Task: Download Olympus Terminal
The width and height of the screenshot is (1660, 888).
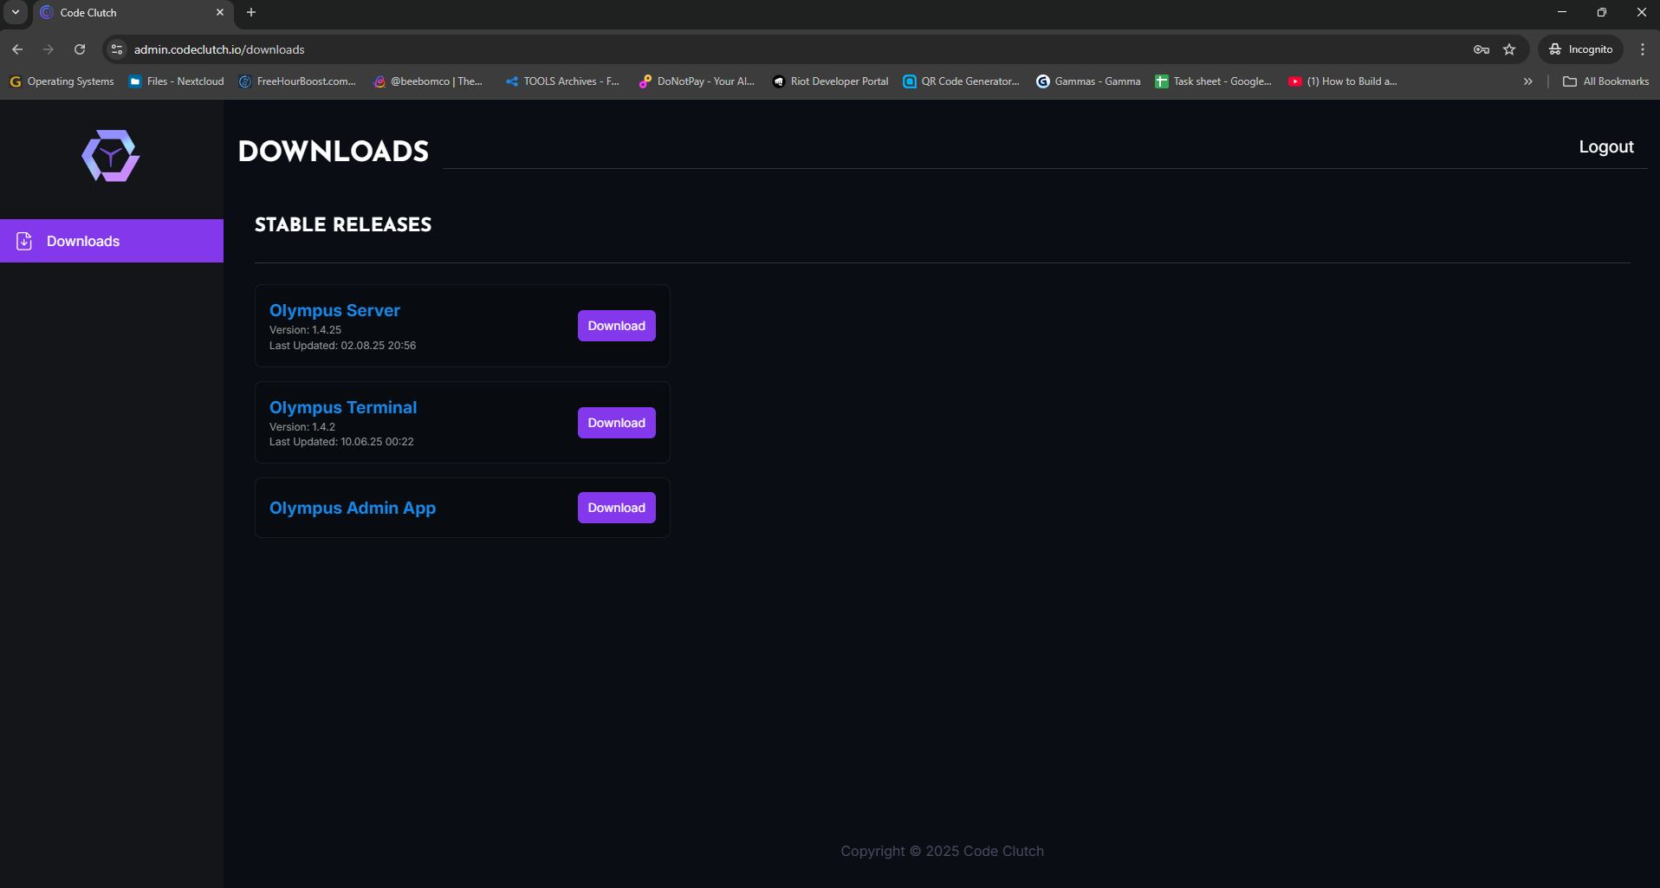Action: tap(615, 422)
